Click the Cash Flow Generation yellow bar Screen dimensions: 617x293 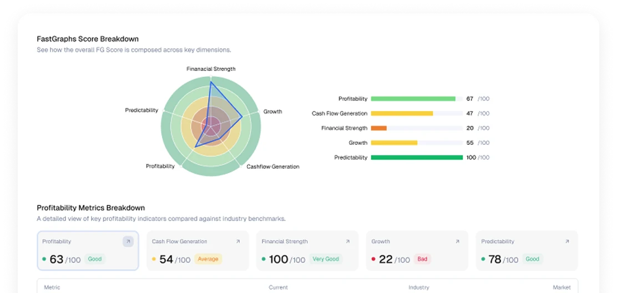402,113
